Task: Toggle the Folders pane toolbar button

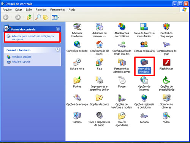Action: point(46,17)
